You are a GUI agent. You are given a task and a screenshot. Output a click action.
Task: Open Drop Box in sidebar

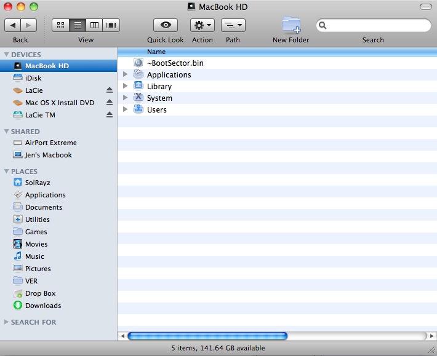[x=58, y=293]
